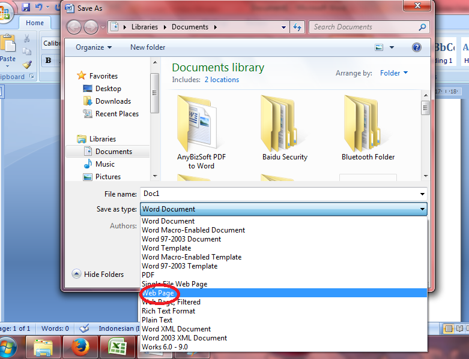Choose PDF as file type

coord(284,275)
